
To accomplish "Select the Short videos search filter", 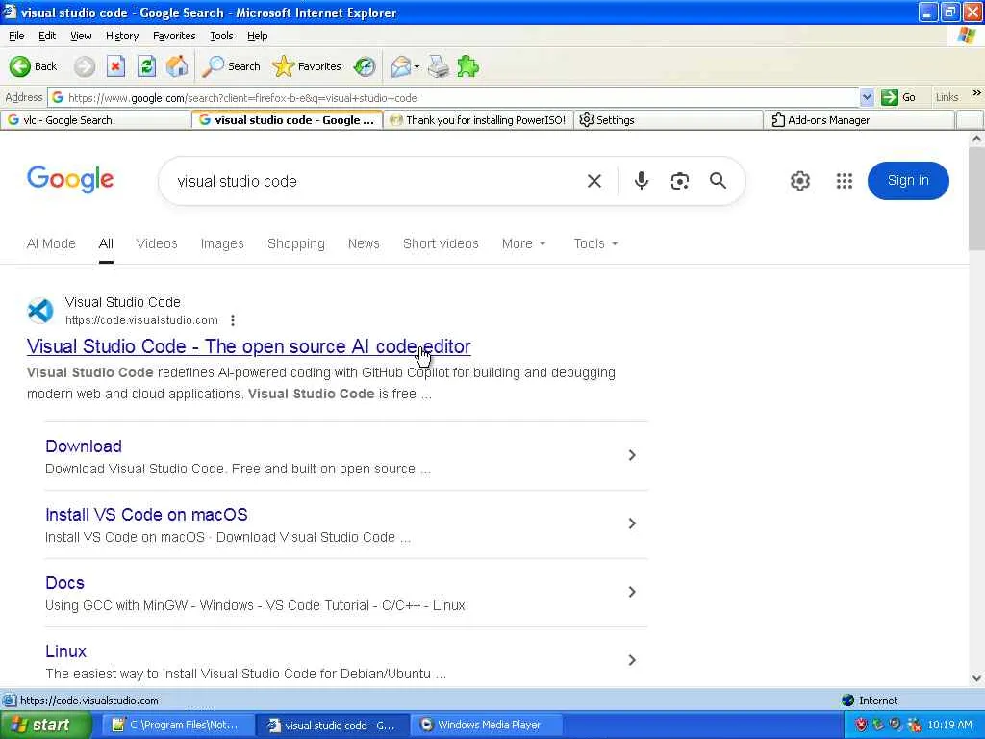I will tap(441, 243).
